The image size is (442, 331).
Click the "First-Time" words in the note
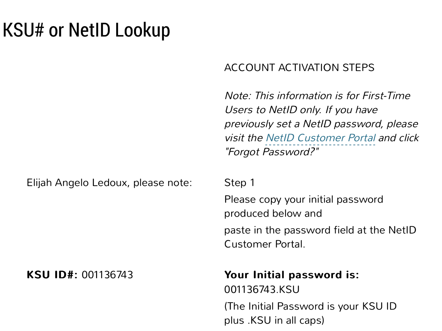coord(386,96)
